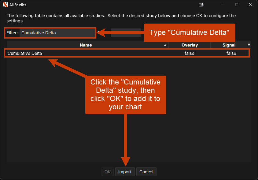The image size is (258, 180).
Task: Click the app logo in the title bar
Action: 5,5
